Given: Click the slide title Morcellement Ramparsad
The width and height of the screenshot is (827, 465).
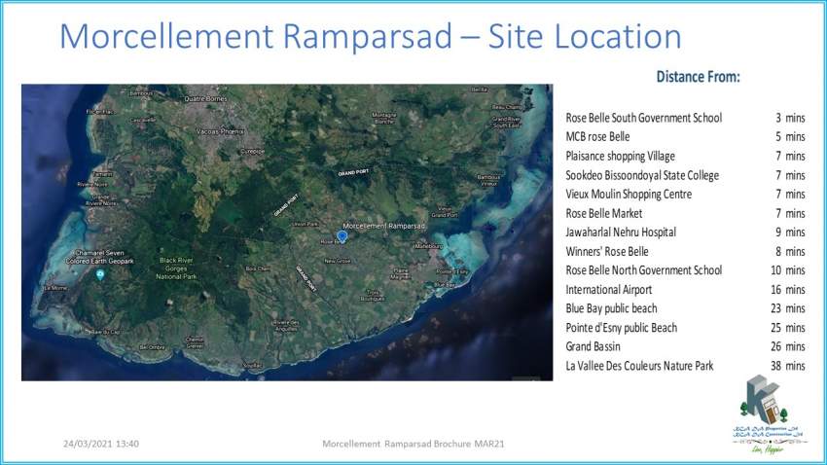Looking at the screenshot, I should click(370, 37).
